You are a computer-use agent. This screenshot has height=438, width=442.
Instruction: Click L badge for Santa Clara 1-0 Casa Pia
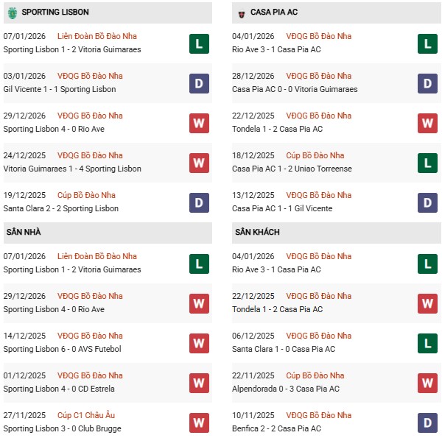point(427,343)
